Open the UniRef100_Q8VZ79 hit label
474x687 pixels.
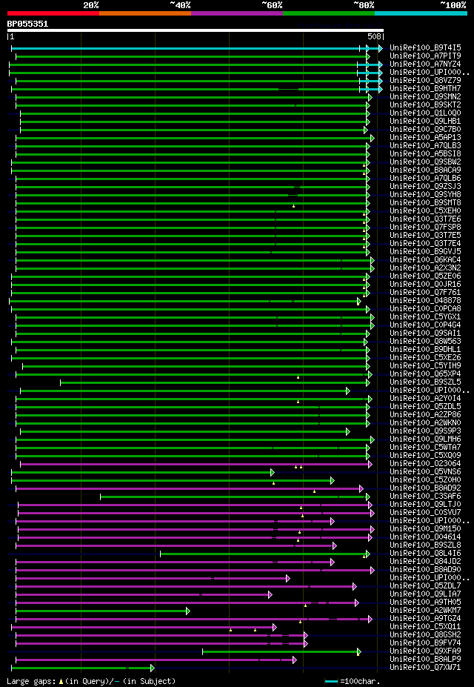click(425, 81)
